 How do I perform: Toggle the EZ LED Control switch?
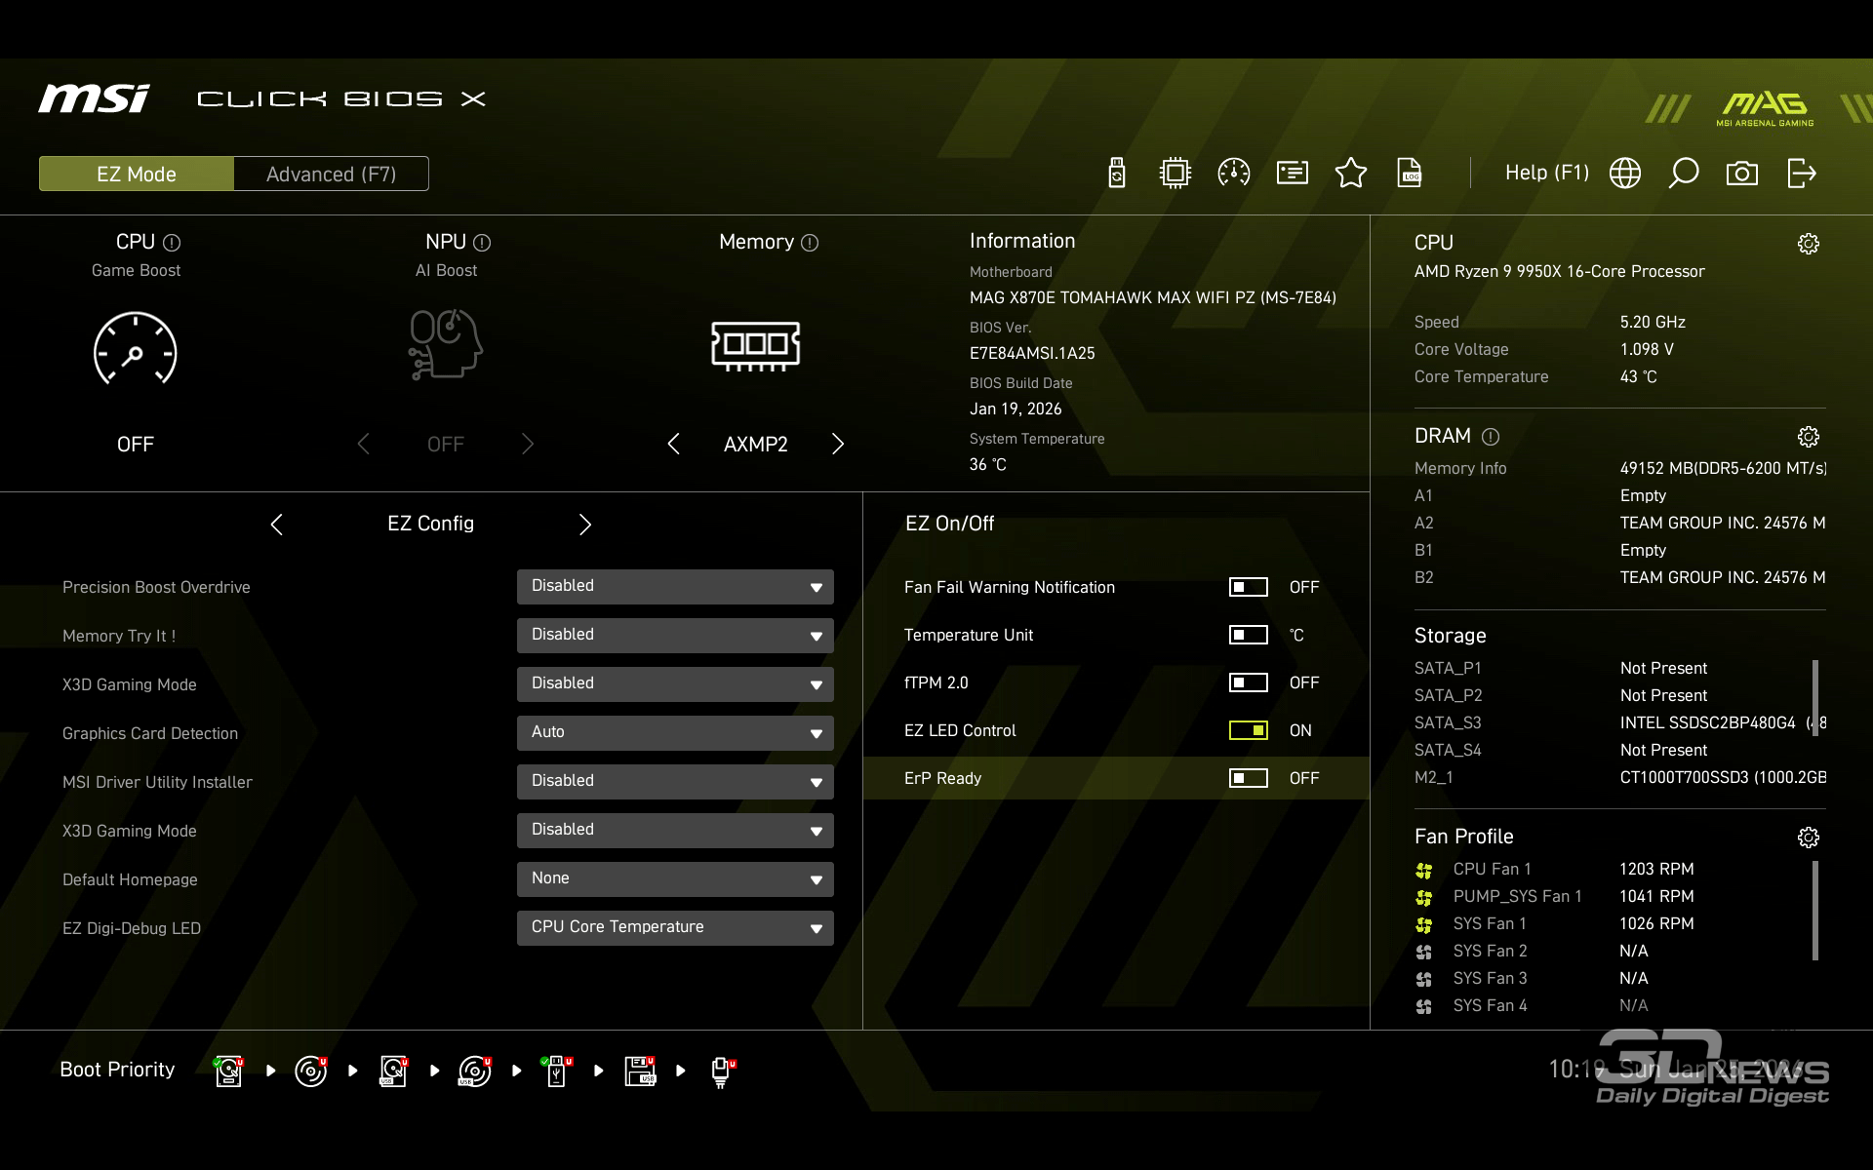(x=1248, y=730)
